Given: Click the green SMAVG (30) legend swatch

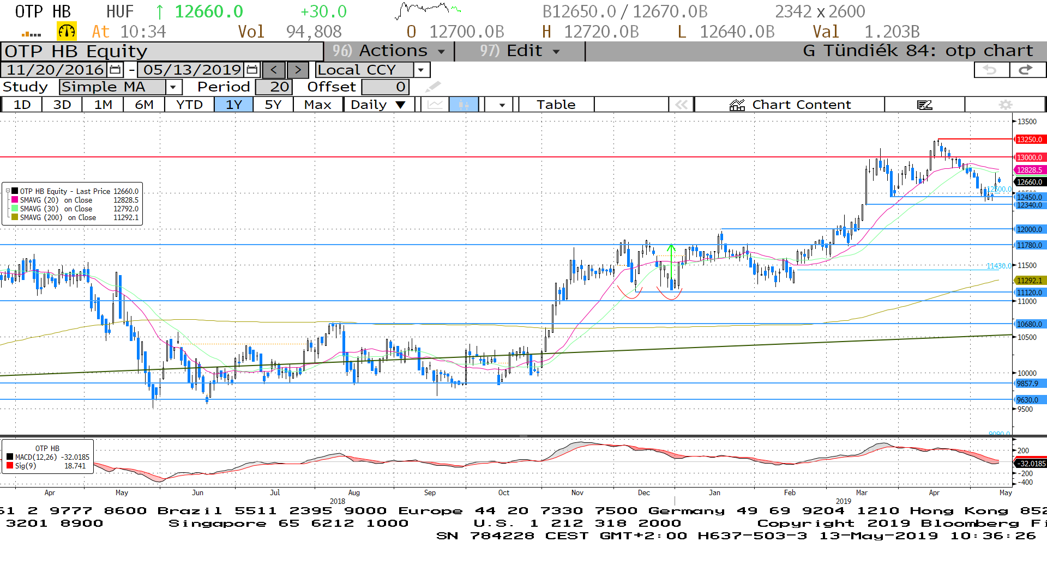Looking at the screenshot, I should coord(15,209).
